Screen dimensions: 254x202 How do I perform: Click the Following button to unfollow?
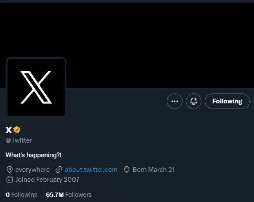(227, 101)
